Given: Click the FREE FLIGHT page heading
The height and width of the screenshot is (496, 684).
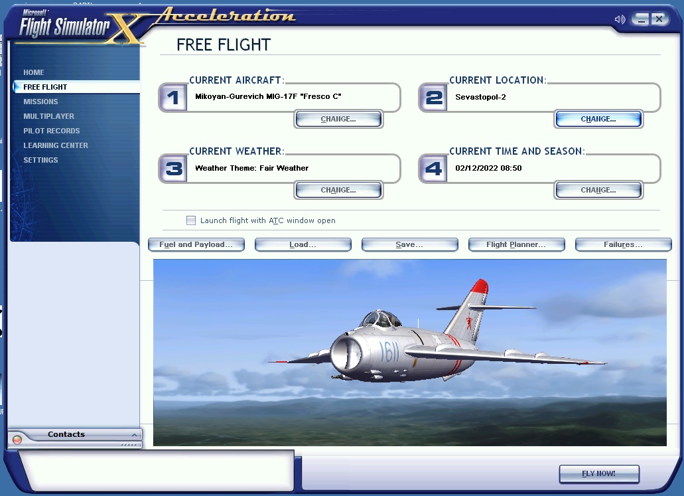Looking at the screenshot, I should pyautogui.click(x=224, y=45).
